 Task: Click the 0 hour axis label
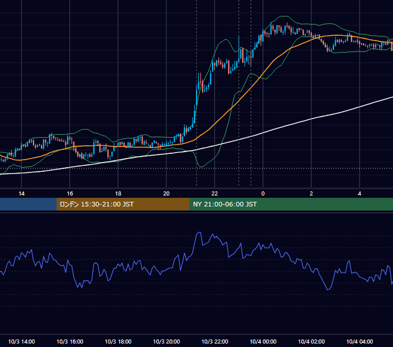tap(263, 194)
